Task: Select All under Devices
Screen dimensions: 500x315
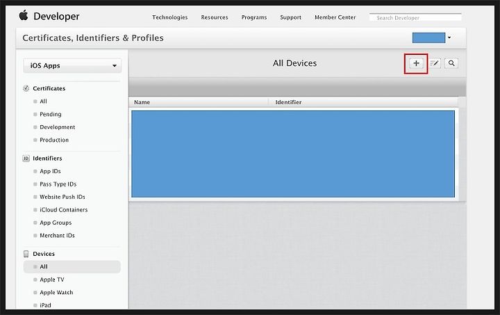Action: click(x=72, y=267)
